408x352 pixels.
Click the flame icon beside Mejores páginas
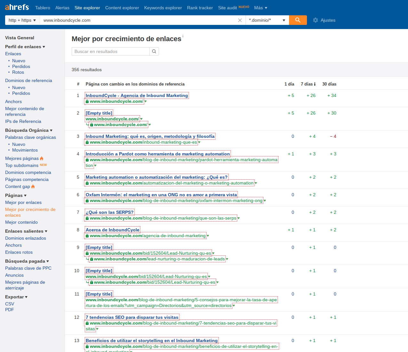42,159
